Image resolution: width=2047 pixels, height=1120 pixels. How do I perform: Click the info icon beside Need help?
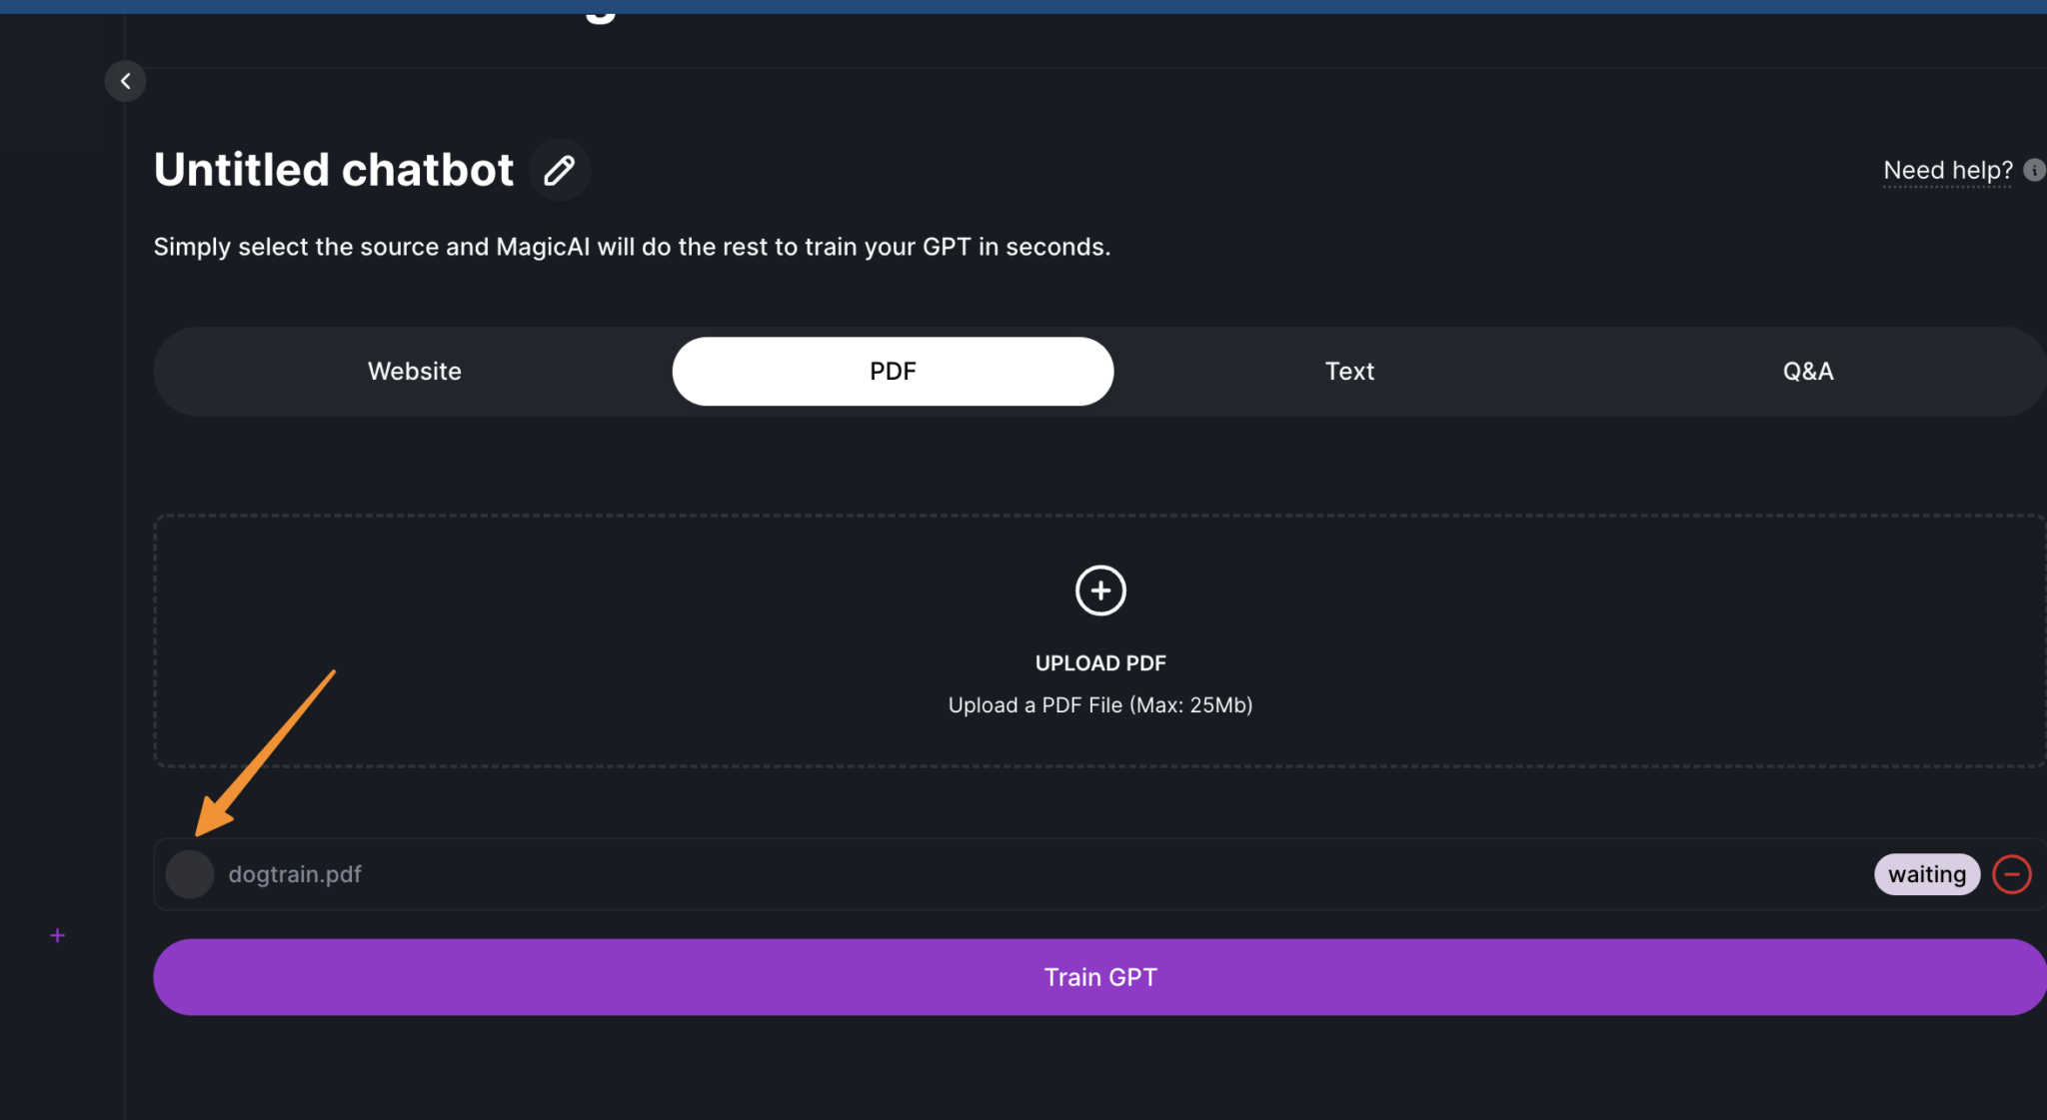[2033, 170]
